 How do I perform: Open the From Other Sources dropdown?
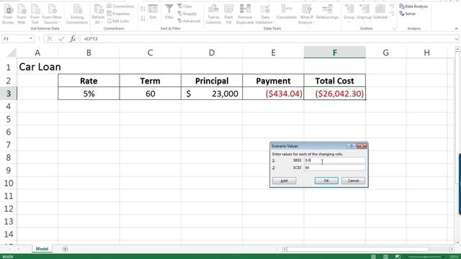[x=52, y=14]
